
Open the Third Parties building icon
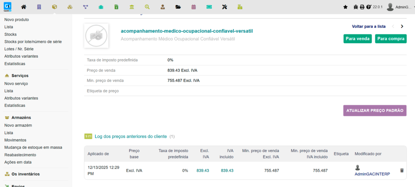tap(39, 7)
